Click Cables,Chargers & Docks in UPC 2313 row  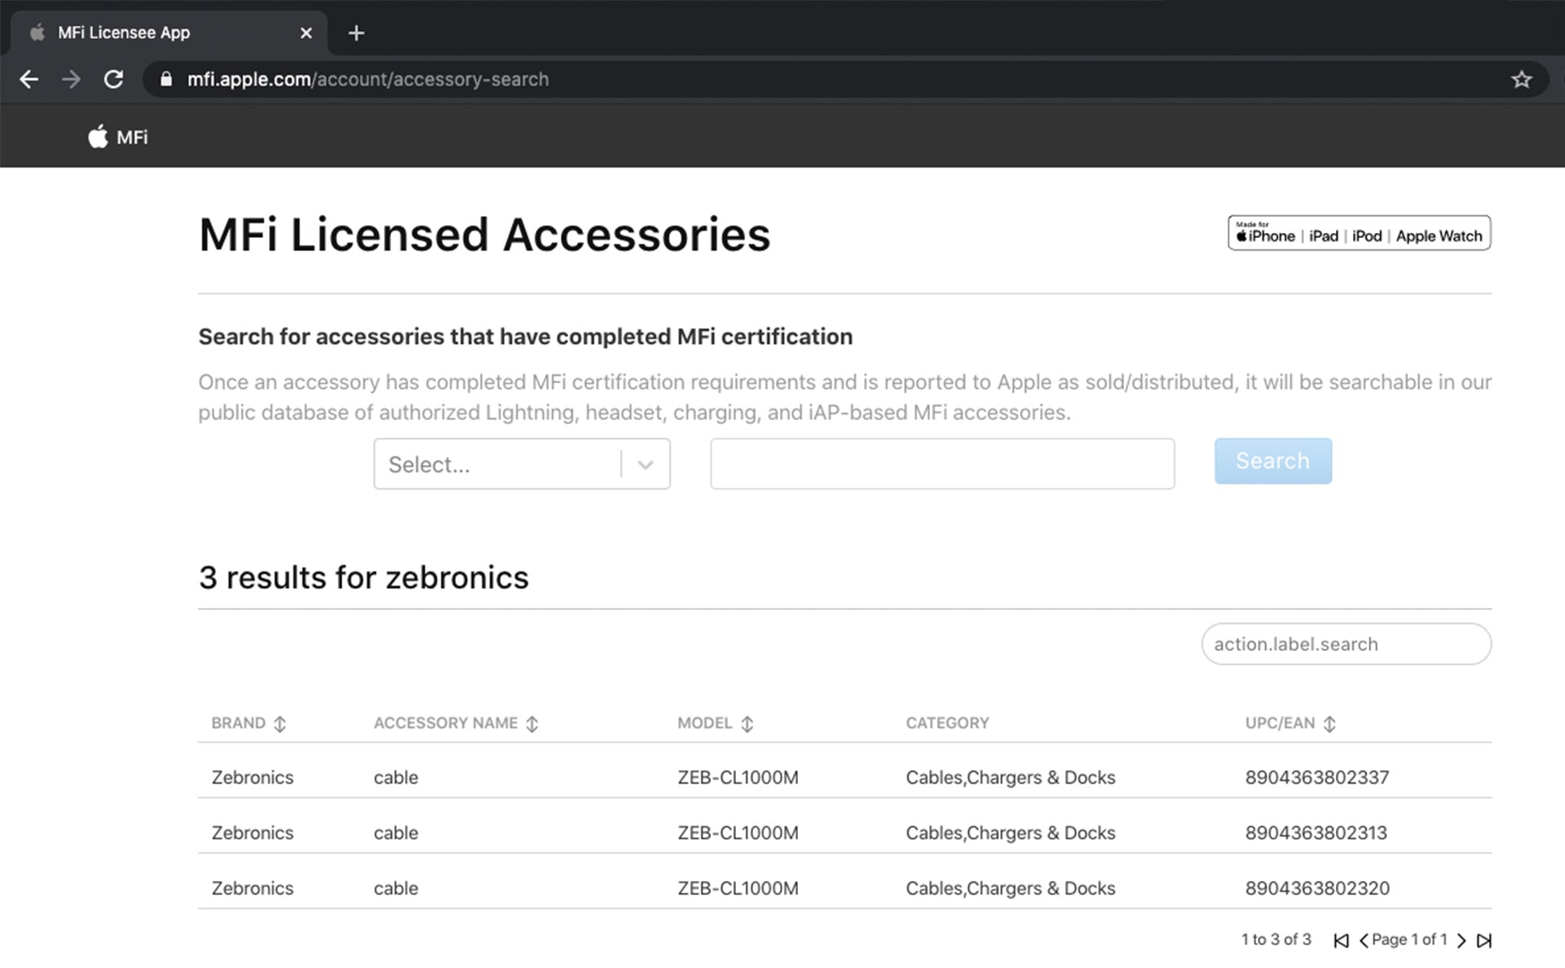click(1011, 833)
